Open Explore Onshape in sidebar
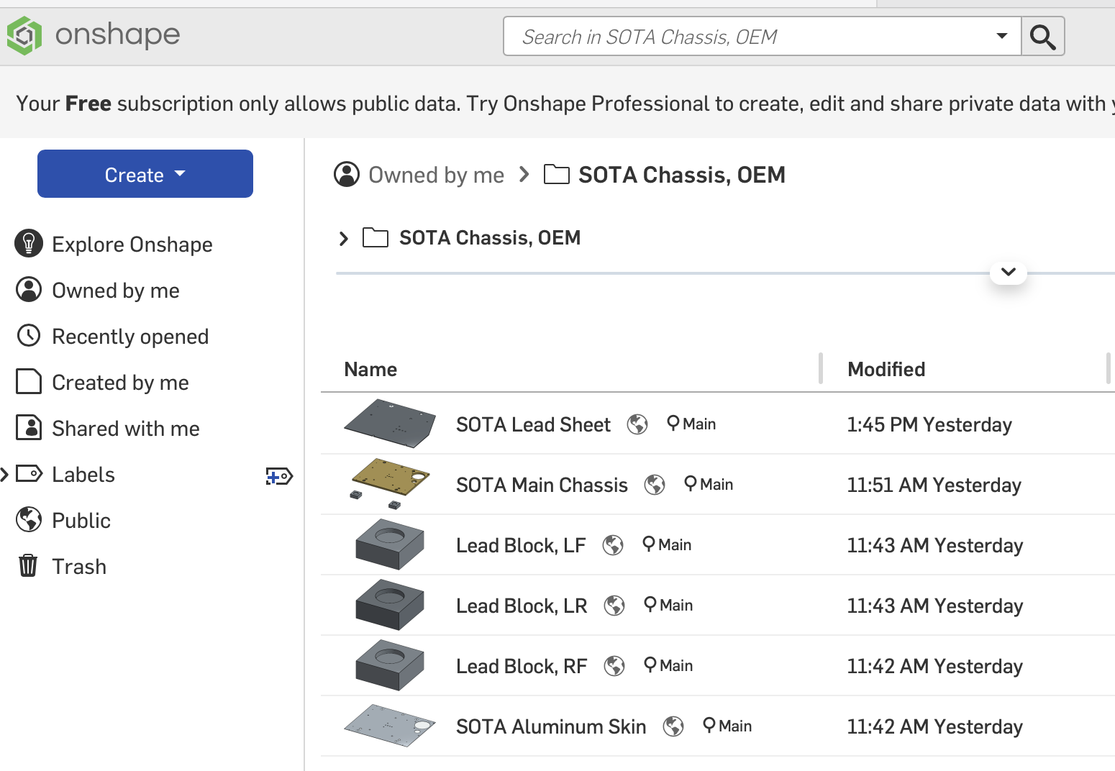Viewport: 1115px width, 771px height. pyautogui.click(x=131, y=245)
